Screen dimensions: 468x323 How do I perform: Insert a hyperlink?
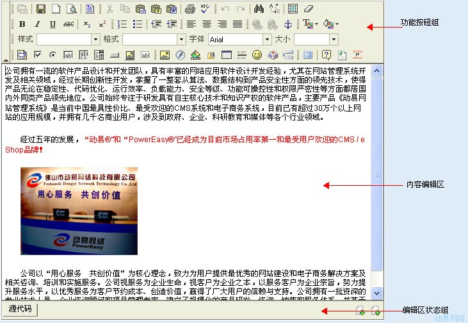point(257,24)
